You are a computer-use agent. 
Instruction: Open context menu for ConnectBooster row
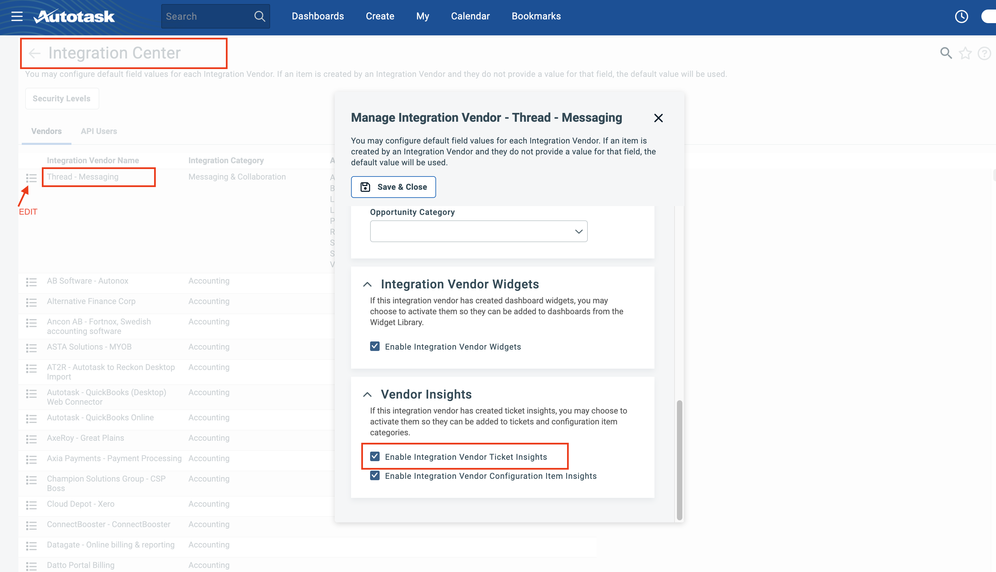pyautogui.click(x=31, y=525)
